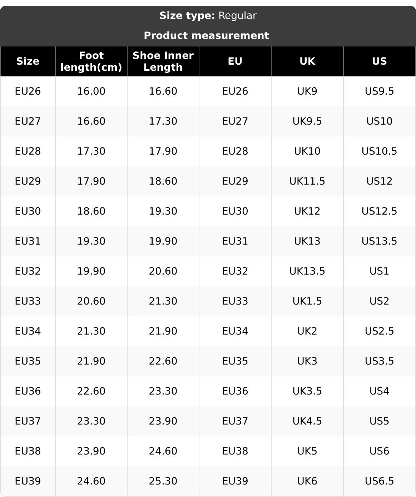Viewport: 416px width, 497px height.
Task: Select the UK3.5 cell
Action: (307, 391)
